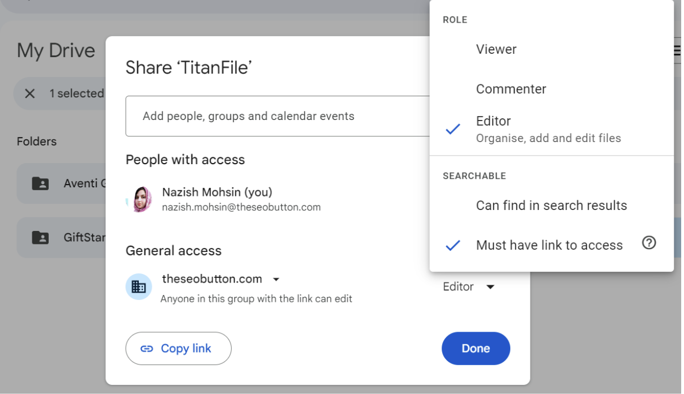Click the Copy link chain icon
This screenshot has height=394, width=684.
148,348
